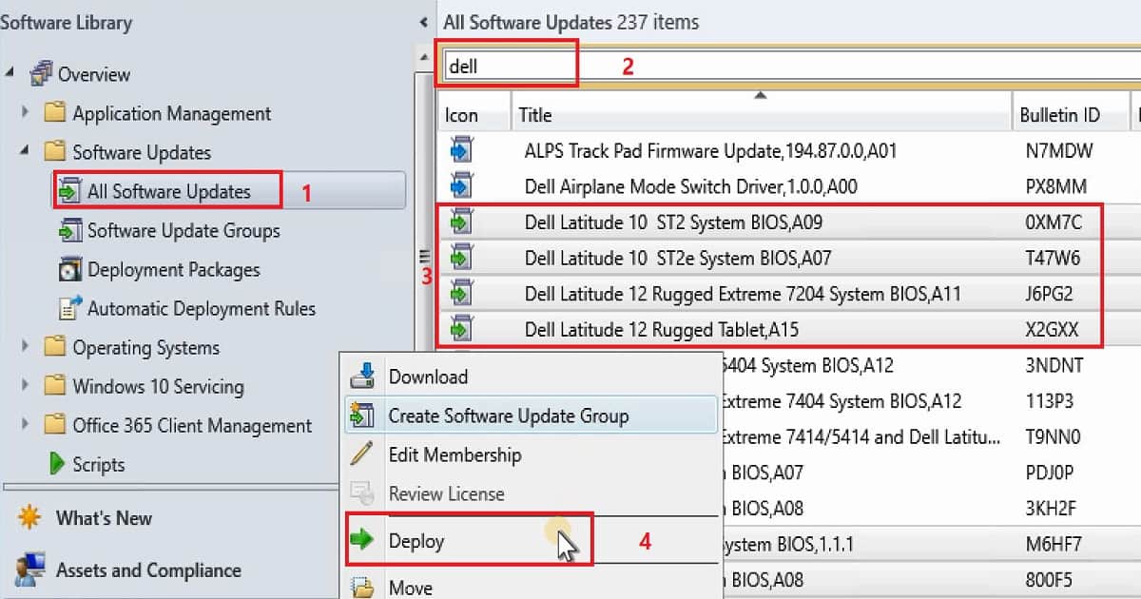Viewport: 1141px width, 599px height.
Task: Click the Deployment Packages icon
Action: point(70,269)
